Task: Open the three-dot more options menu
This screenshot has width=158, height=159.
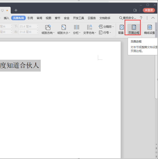Action: (147, 18)
